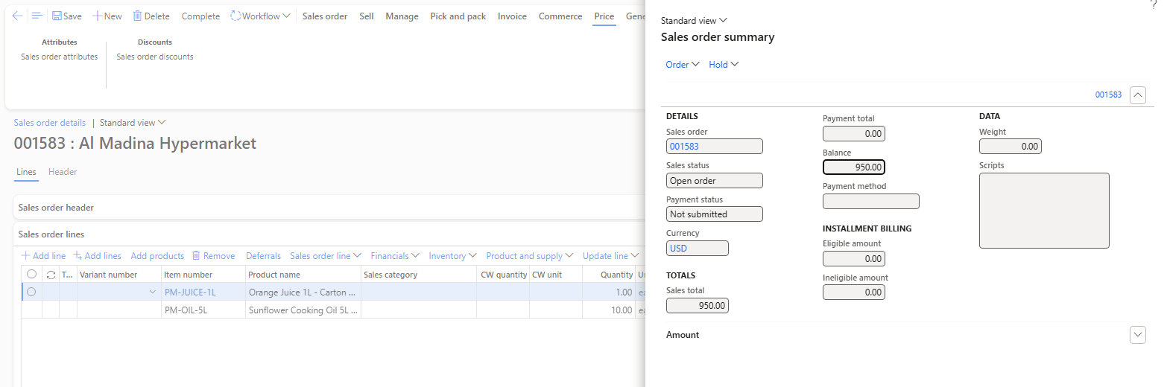Image resolution: width=1167 pixels, height=387 pixels.
Task: Click the refresh column icon in grid header
Action: (51, 275)
